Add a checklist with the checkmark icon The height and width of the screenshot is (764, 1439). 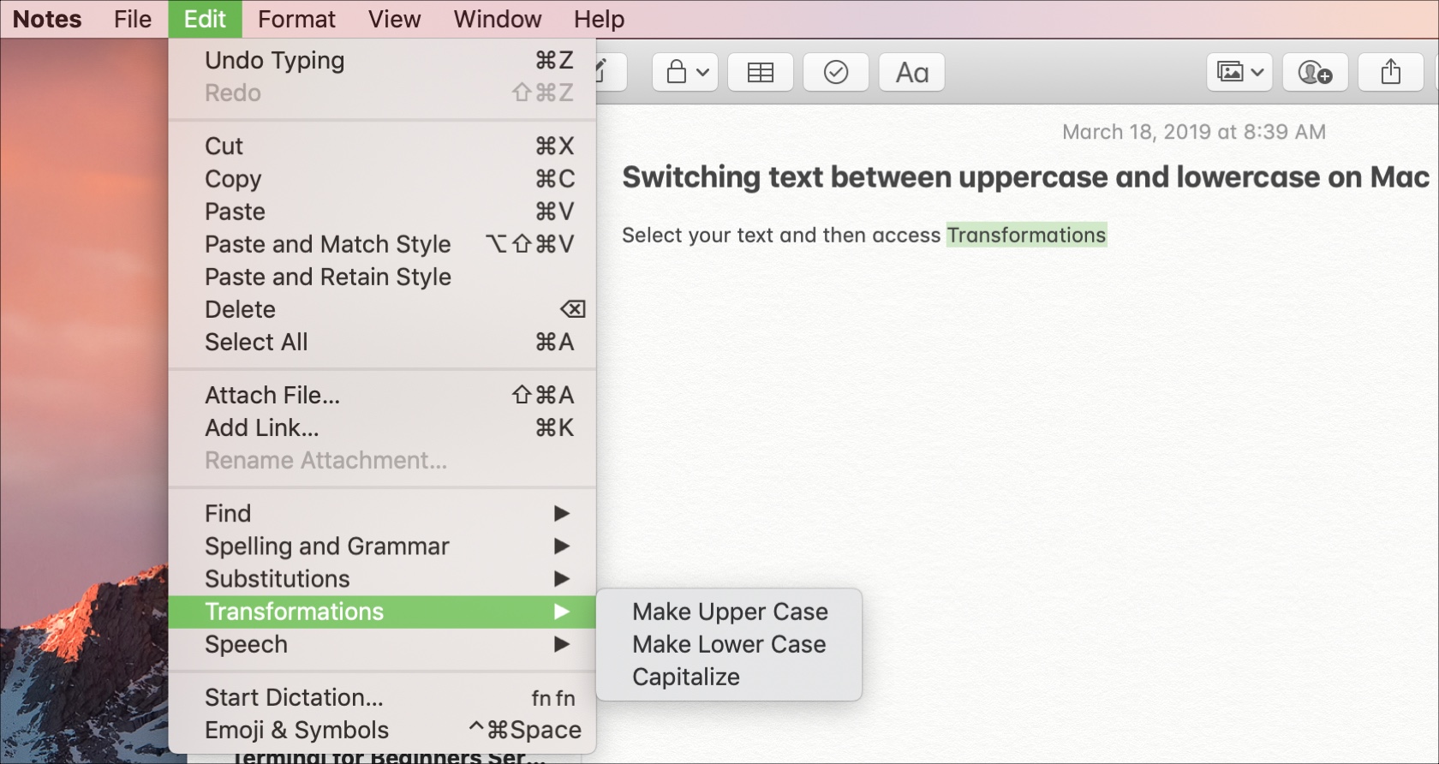[835, 73]
